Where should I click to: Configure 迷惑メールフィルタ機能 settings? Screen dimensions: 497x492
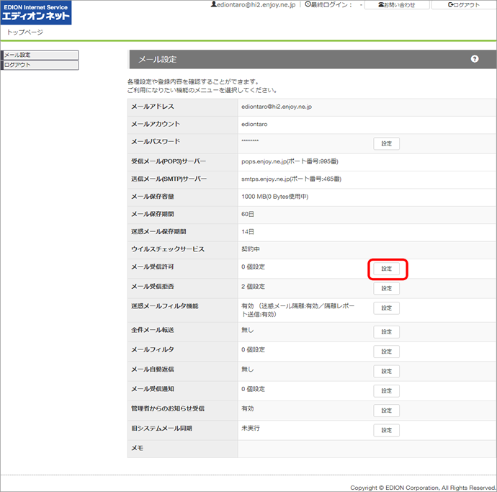(386, 308)
